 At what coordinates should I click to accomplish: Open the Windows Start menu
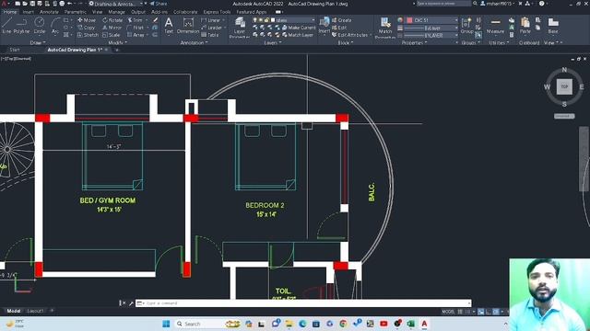click(166, 324)
